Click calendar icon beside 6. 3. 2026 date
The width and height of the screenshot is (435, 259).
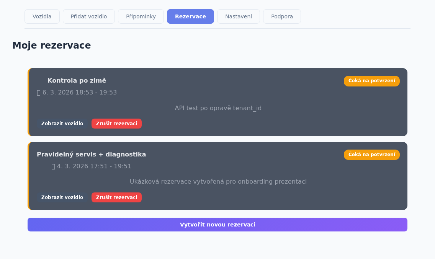(x=39, y=93)
